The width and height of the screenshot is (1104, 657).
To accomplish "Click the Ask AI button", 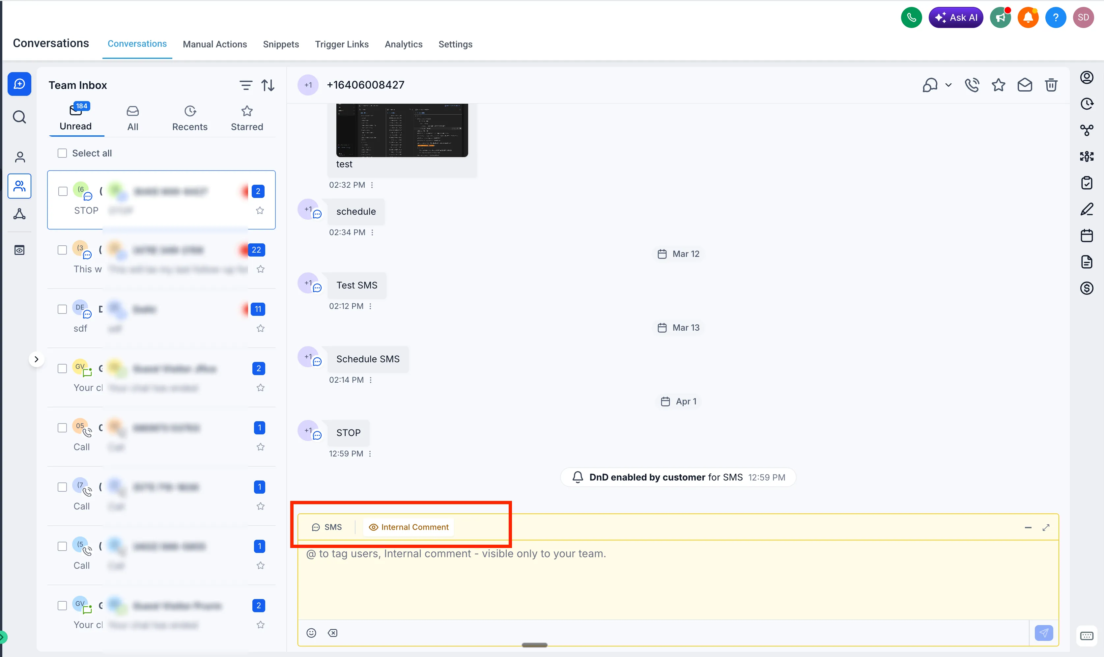I will tap(956, 17).
